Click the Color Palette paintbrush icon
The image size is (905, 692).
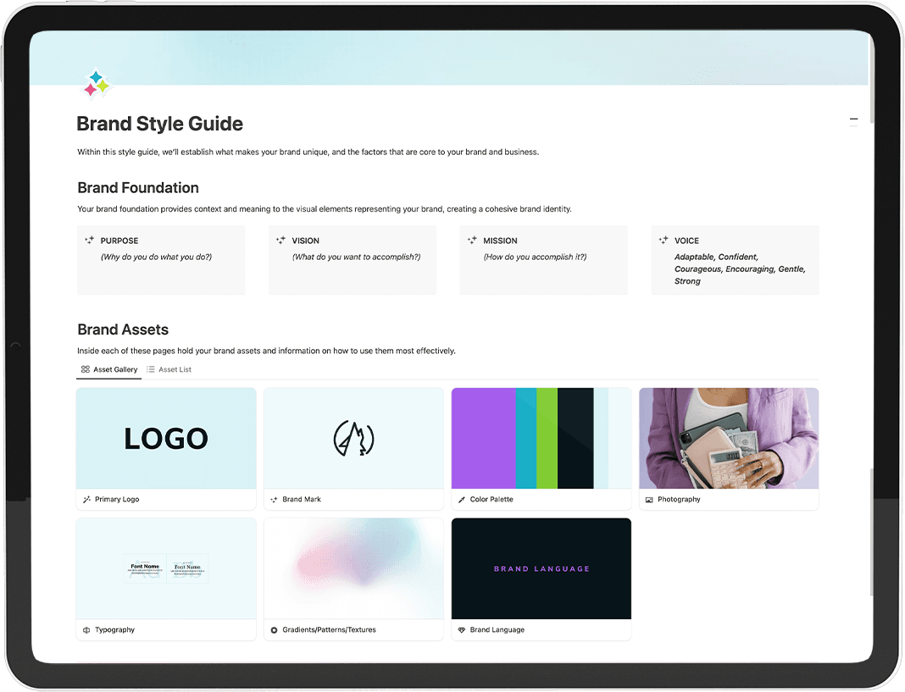462,500
